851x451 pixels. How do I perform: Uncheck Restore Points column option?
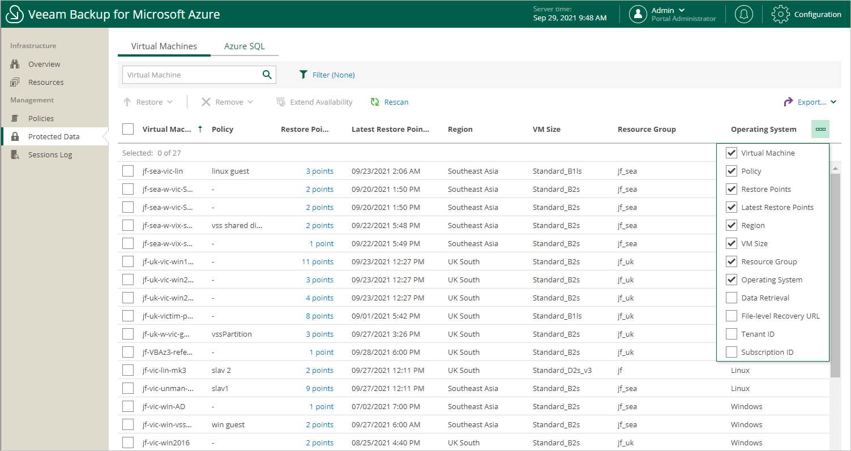click(x=732, y=189)
